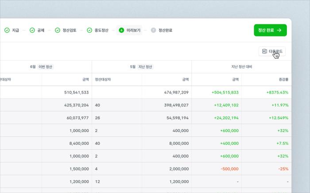310x193 pixels.
Task: Click the 정산대상자 count 4 cell
Action: pyautogui.click(x=116, y=169)
